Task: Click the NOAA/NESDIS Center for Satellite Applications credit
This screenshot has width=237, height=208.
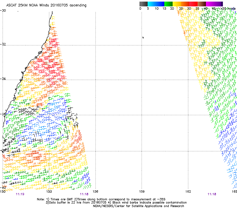Action: pos(138,206)
